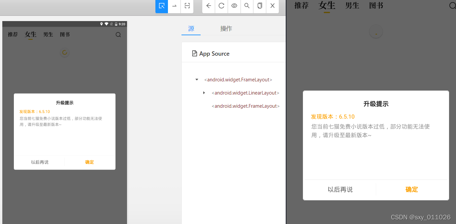This screenshot has width=456, height=224.
Task: Select the child android.widget.FrameLayout tree row
Action: (245, 106)
